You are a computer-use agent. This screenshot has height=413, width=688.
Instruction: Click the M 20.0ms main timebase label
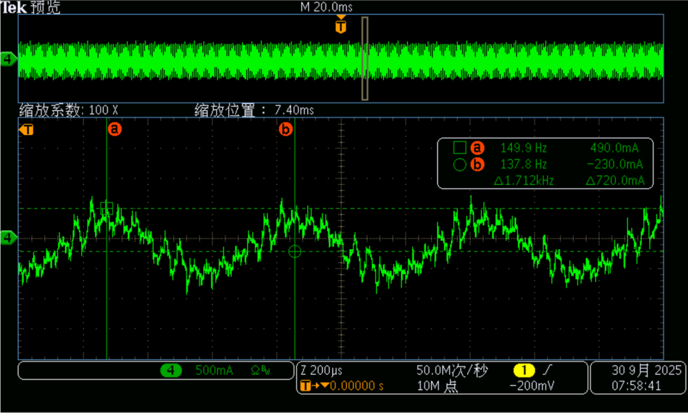(326, 7)
